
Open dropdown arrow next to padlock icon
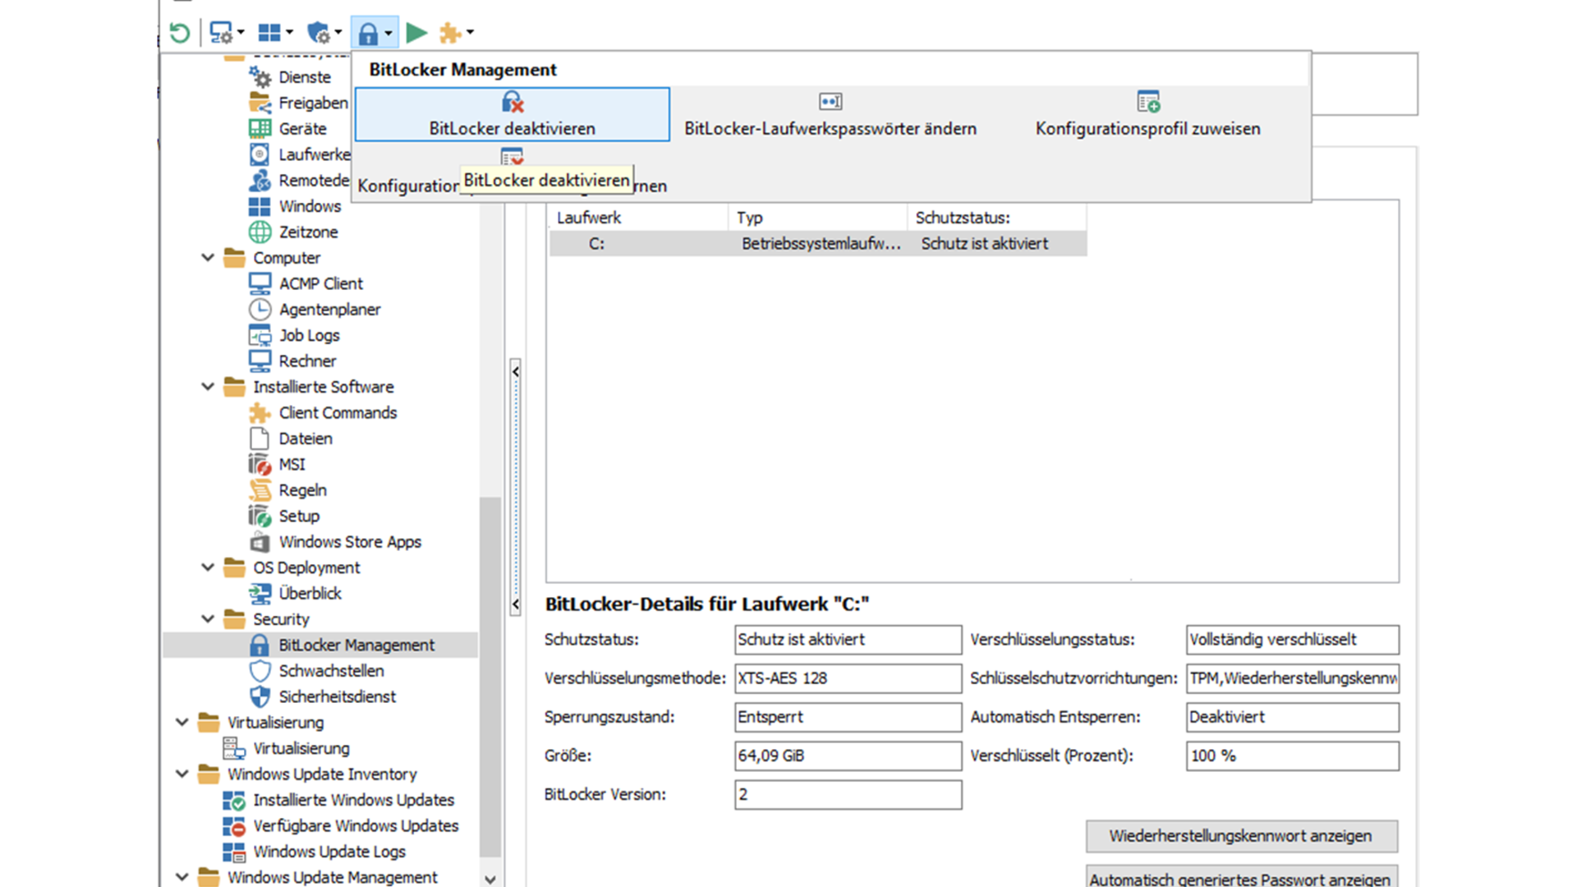(x=389, y=33)
